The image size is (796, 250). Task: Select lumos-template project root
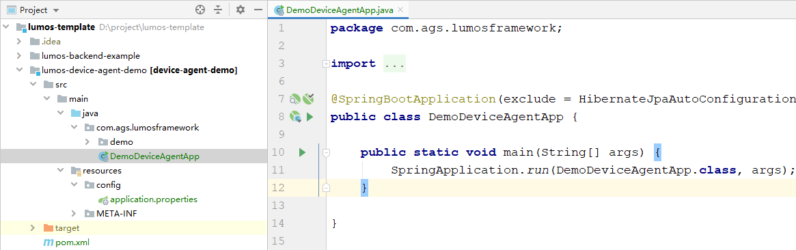(61, 27)
